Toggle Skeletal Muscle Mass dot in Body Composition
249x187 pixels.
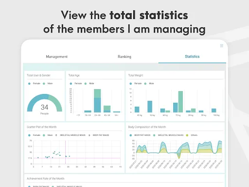click(x=154, y=135)
